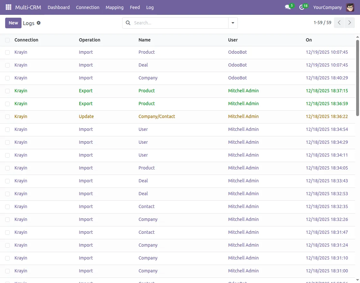Viewport: 360px width, 283px height.
Task: Go to previous page arrow
Action: click(x=339, y=23)
